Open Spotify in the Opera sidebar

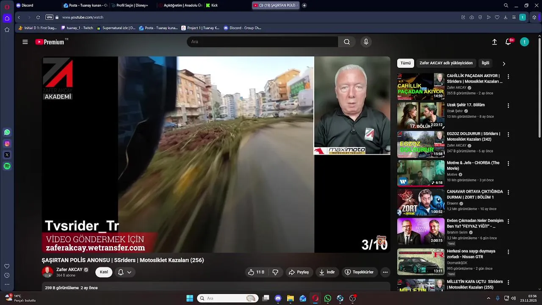7,166
